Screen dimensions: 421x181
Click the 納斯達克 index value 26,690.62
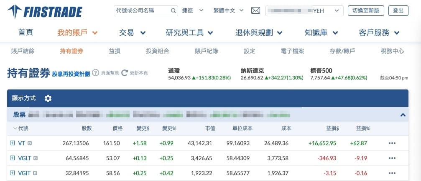click(x=252, y=78)
